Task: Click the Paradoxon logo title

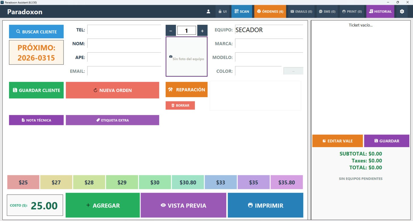Action: point(25,12)
